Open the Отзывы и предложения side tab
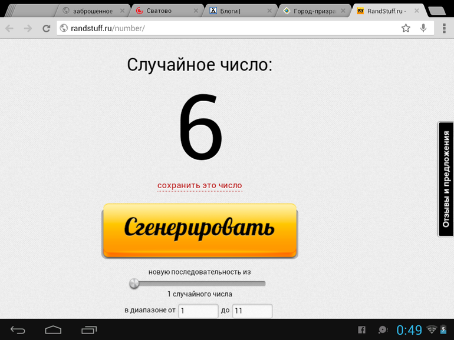Screen dimensions: 454x340 click(x=446, y=179)
